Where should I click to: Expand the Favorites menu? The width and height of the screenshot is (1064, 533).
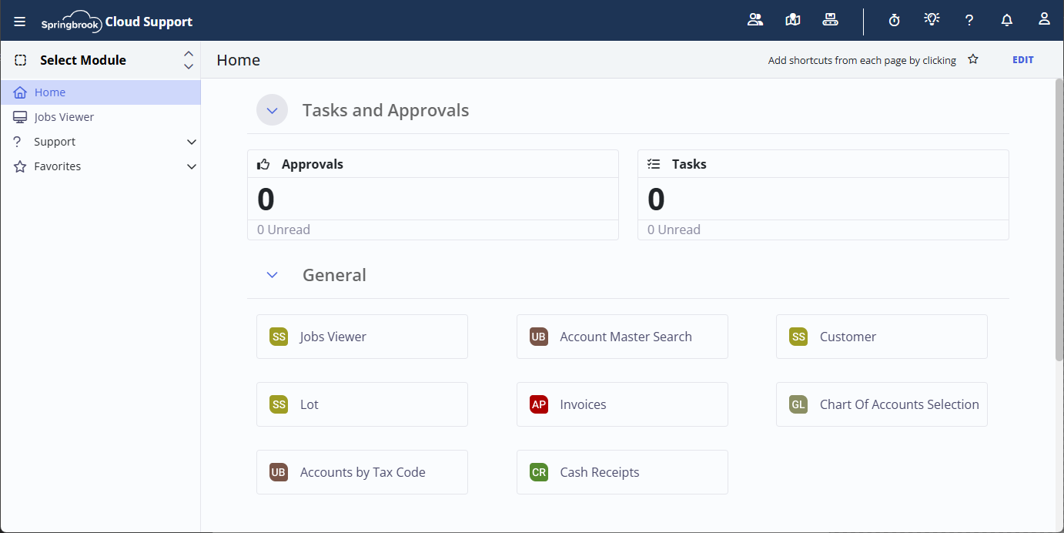192,166
